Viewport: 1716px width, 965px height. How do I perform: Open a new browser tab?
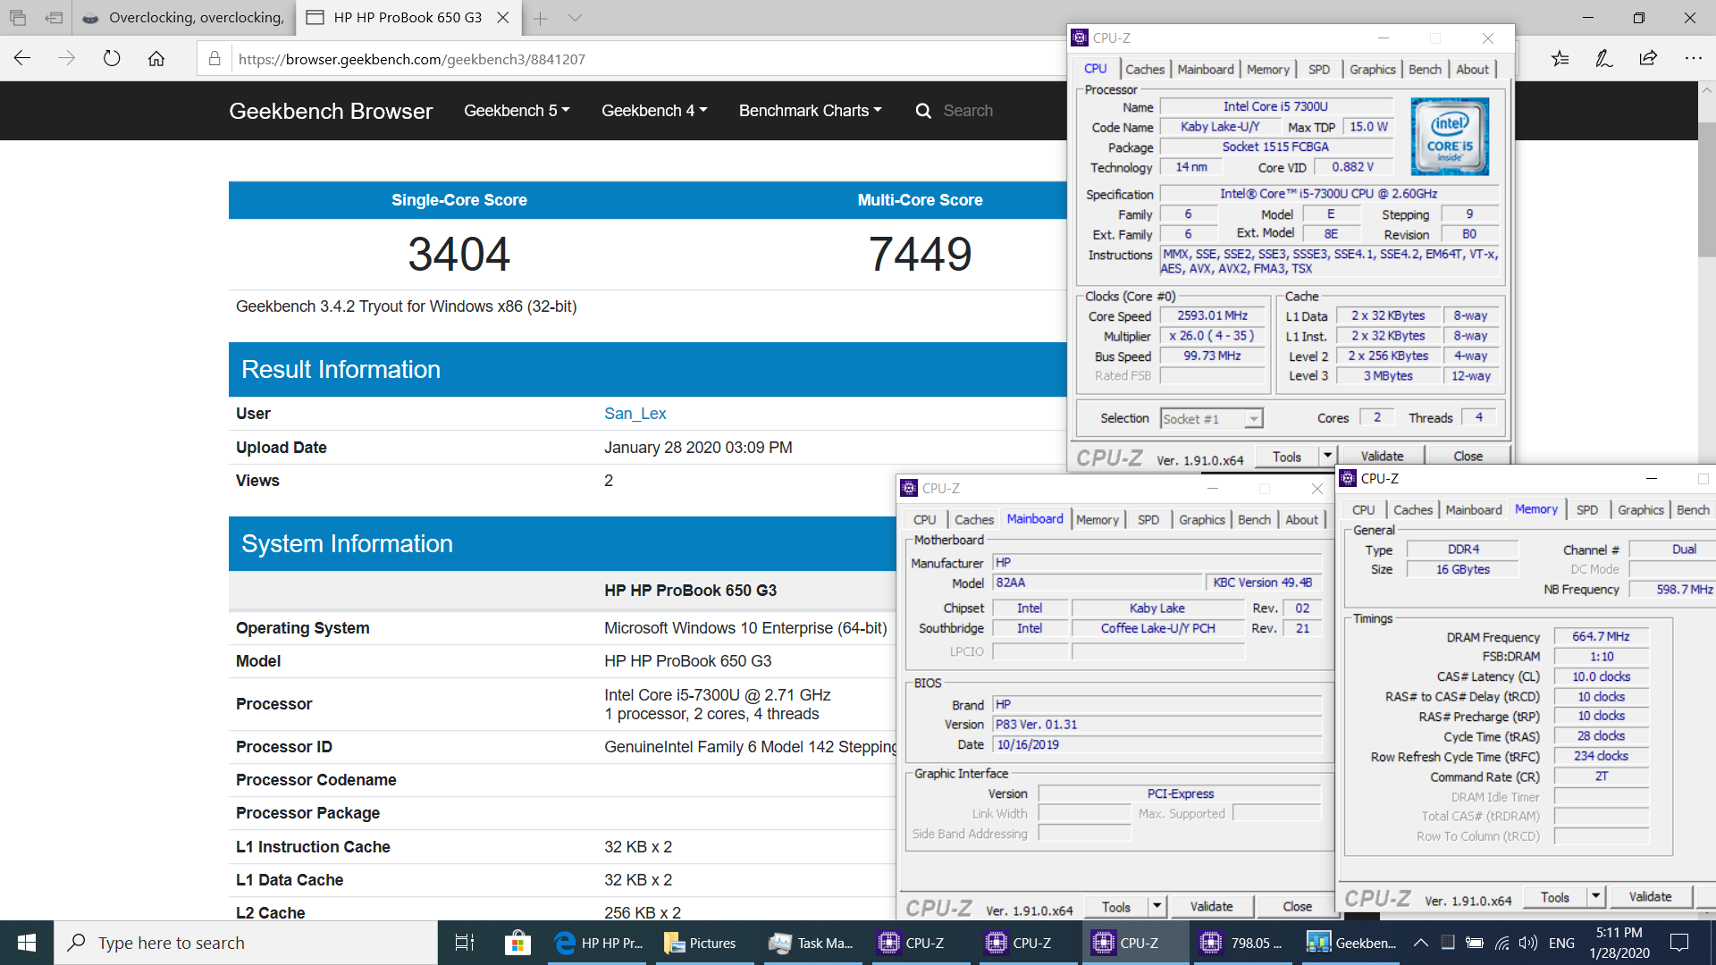point(540,18)
